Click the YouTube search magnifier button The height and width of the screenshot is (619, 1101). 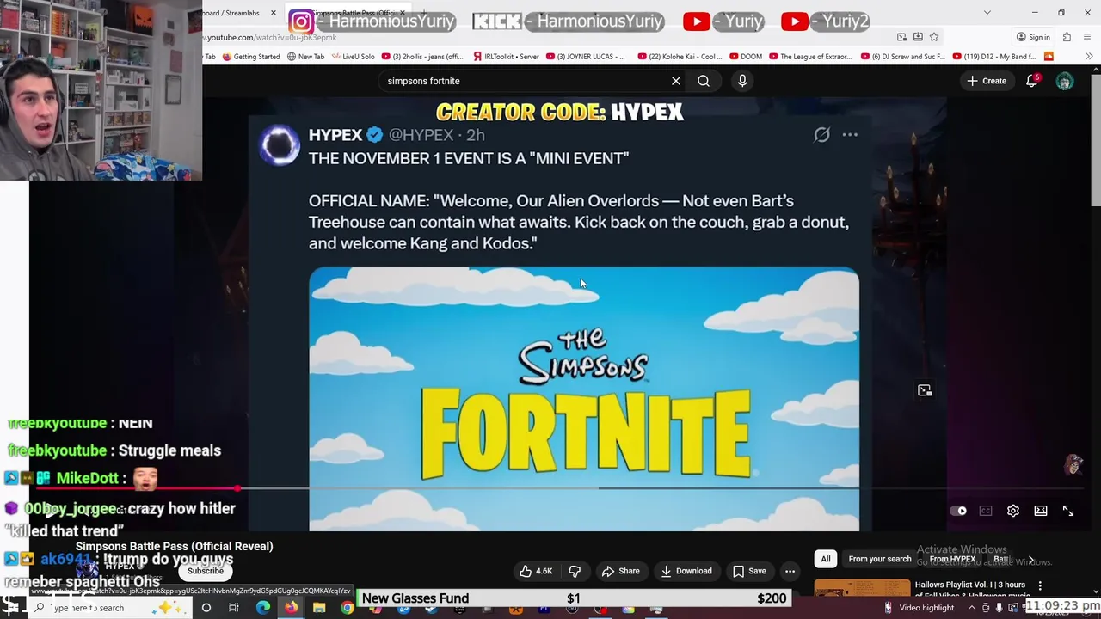(704, 81)
